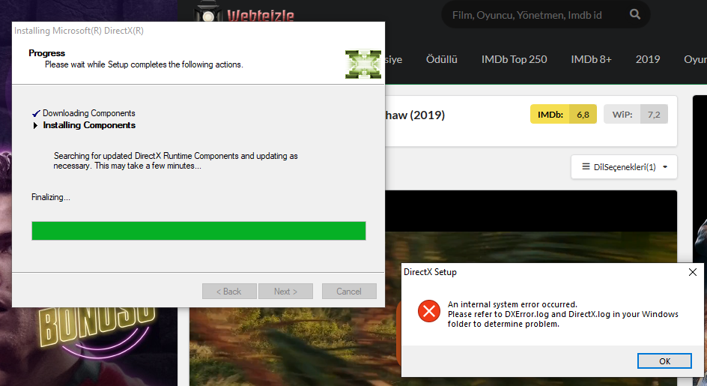
Task: Open the IMDb Top 250 menu
Action: point(514,59)
